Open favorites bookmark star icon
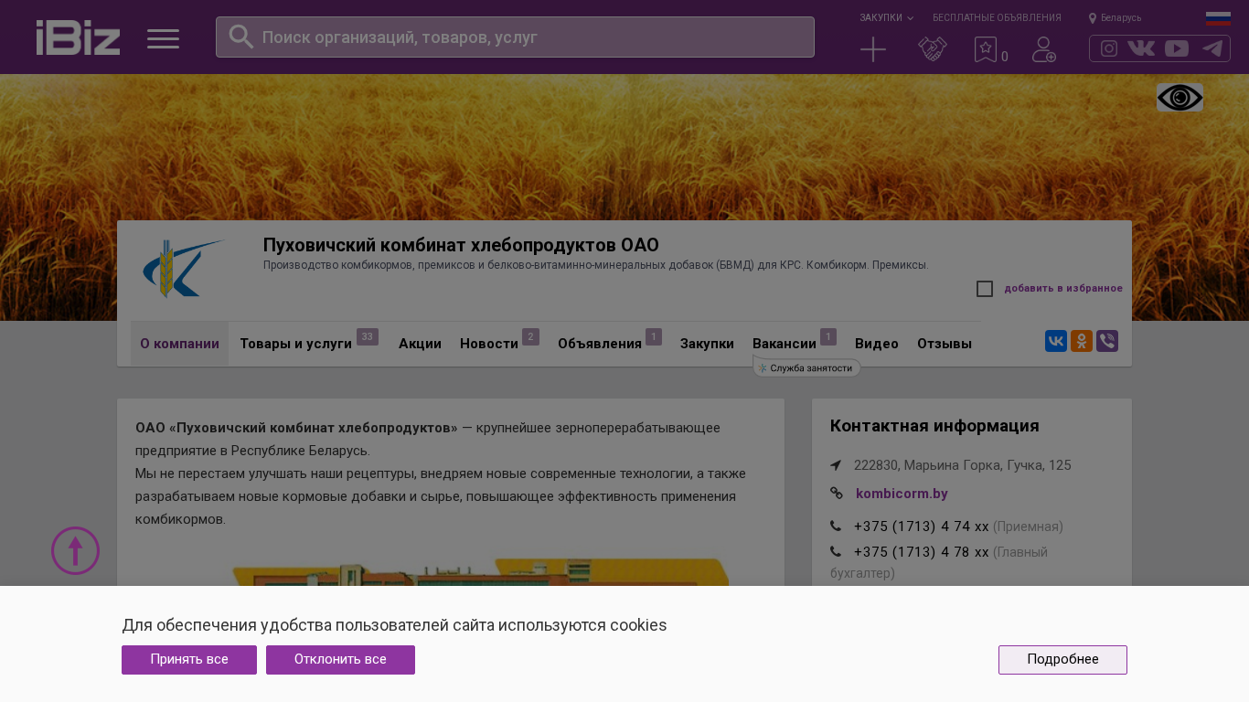 click(986, 49)
